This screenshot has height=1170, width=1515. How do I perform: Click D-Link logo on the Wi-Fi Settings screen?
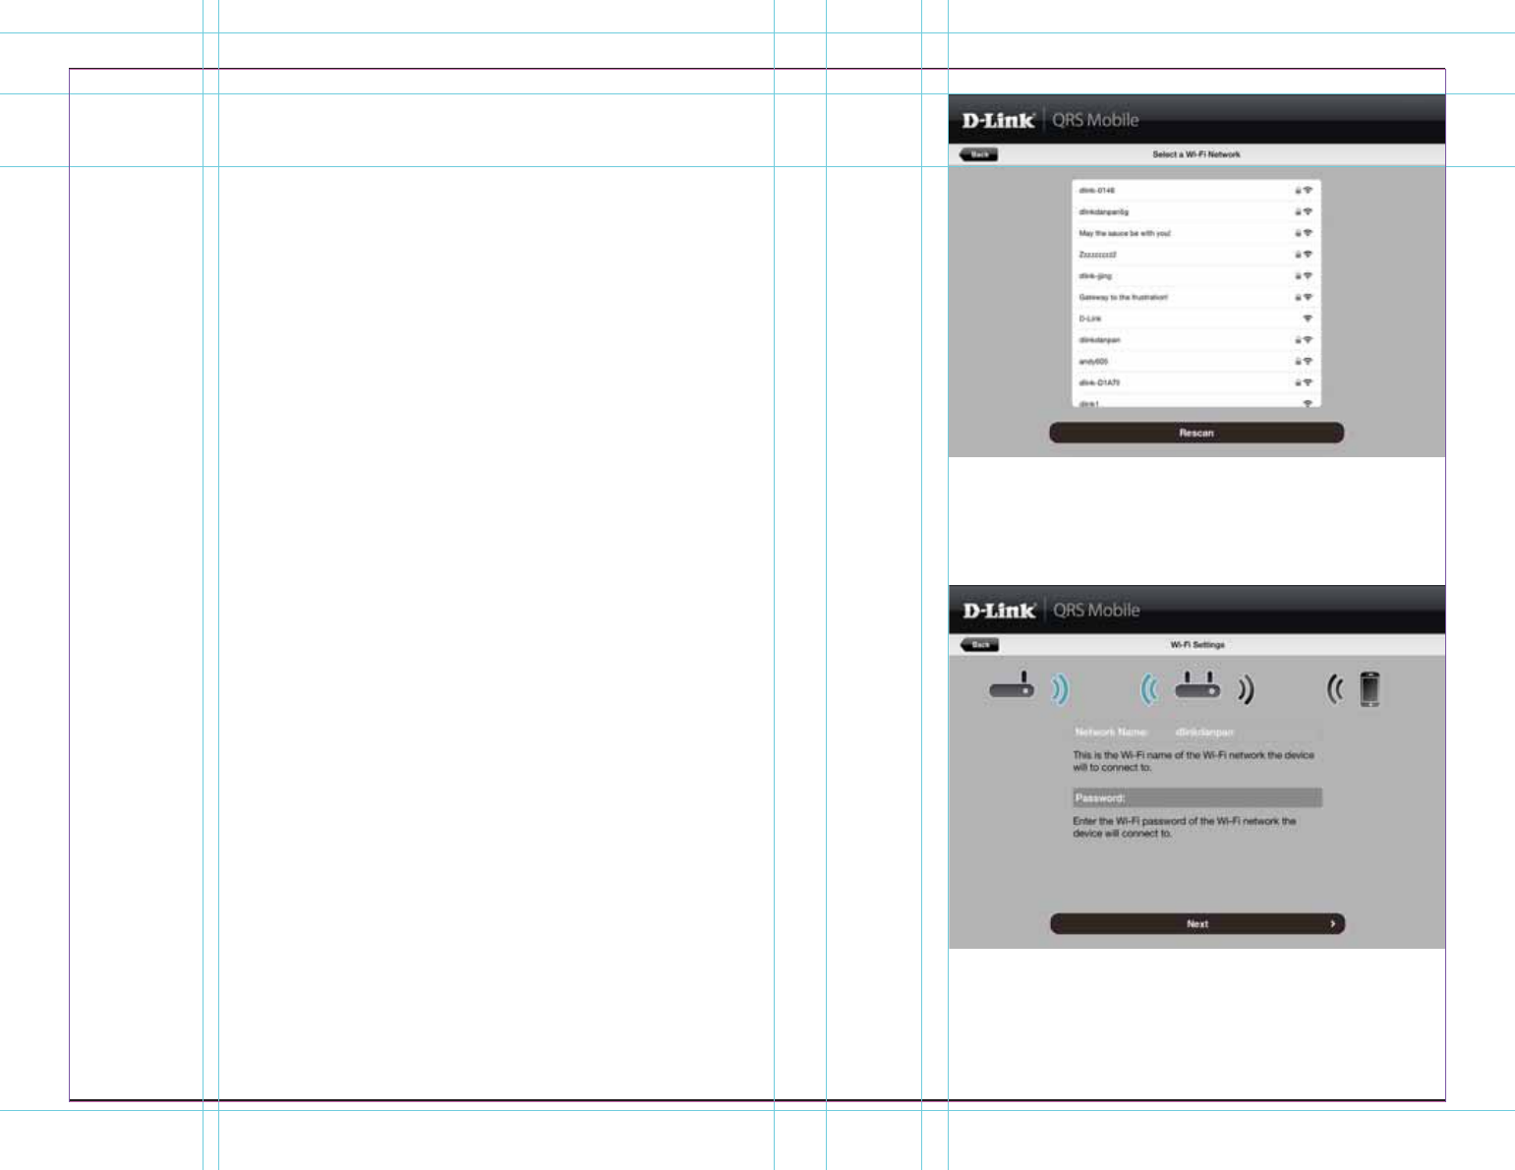pos(999,611)
